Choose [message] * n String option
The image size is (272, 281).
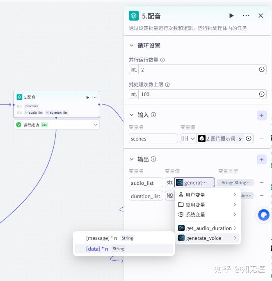(124, 238)
